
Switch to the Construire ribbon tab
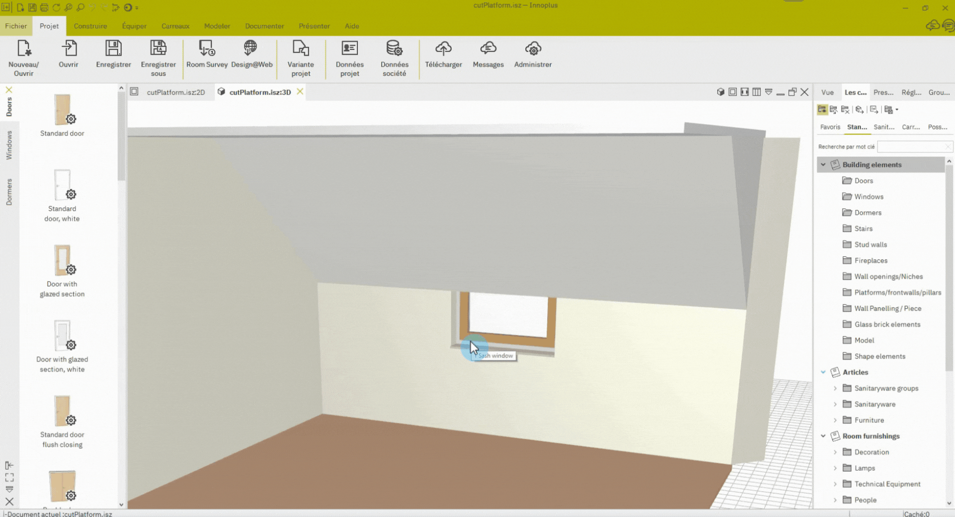90,26
